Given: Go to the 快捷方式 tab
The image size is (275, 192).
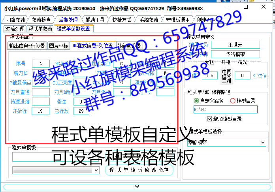Looking at the screenshot, I should point(122,20).
